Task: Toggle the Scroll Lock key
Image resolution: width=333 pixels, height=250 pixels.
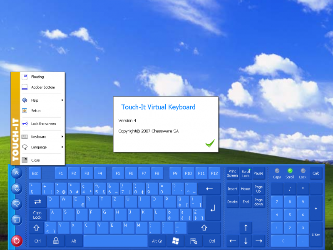Action: [x=246, y=173]
